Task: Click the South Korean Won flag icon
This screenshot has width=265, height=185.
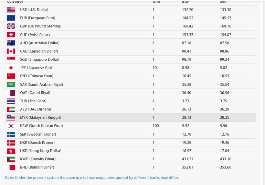Action: coord(11,126)
